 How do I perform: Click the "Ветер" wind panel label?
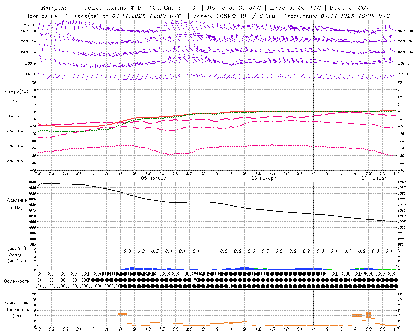(x=30, y=25)
